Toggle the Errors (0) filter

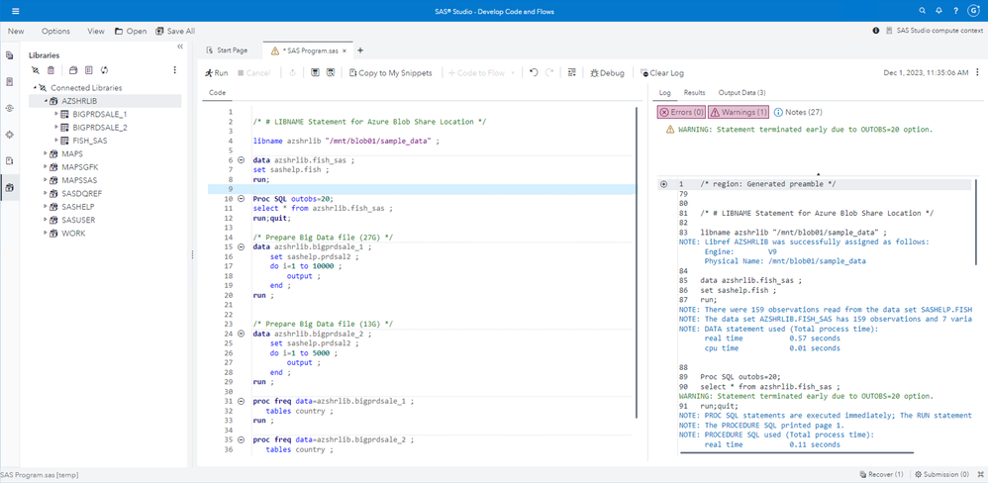point(681,112)
